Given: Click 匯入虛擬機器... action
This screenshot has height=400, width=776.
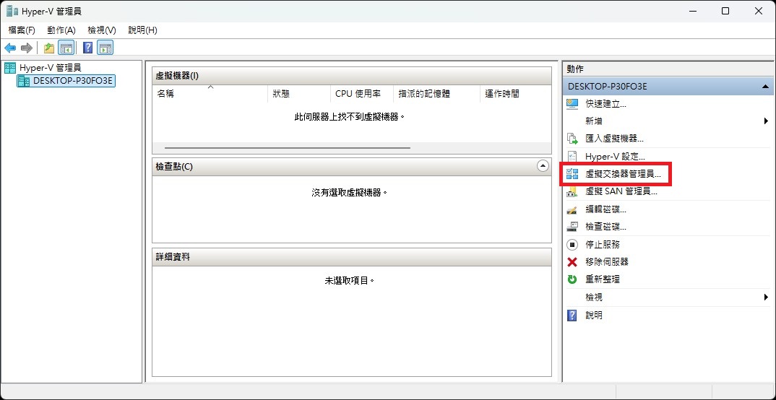Looking at the screenshot, I should (x=614, y=139).
